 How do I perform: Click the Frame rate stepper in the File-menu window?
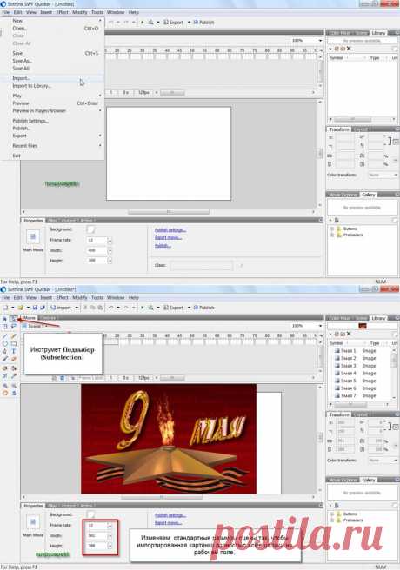110,241
